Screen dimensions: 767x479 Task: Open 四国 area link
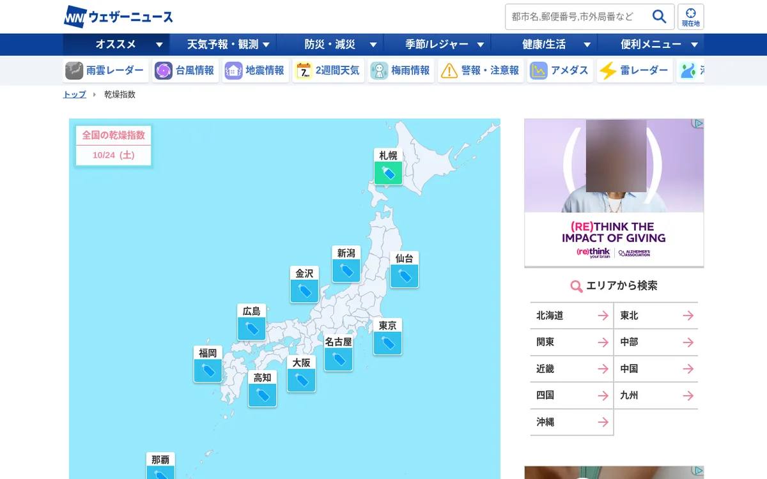pos(572,396)
